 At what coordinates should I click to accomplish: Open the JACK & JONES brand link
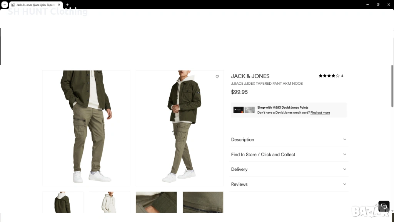250,76
